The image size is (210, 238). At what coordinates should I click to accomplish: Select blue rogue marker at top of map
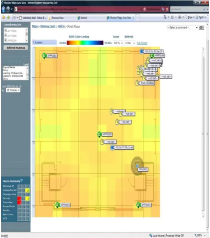[x=142, y=51]
